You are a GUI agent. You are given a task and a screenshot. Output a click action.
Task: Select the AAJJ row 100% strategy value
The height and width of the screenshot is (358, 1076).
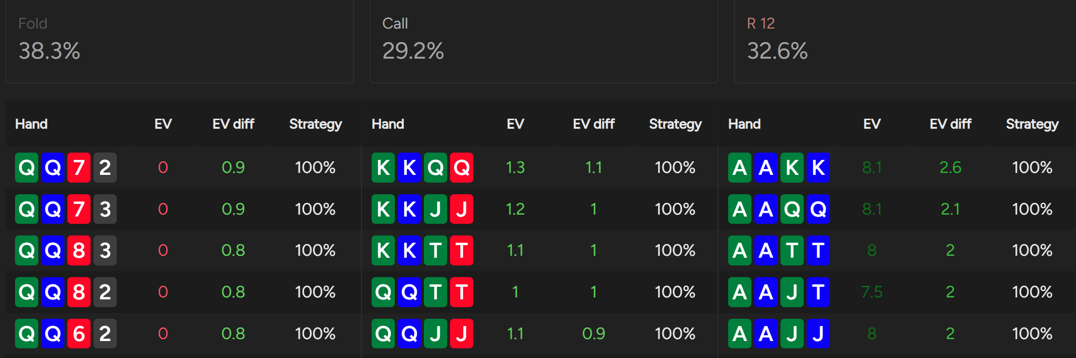point(1032,333)
